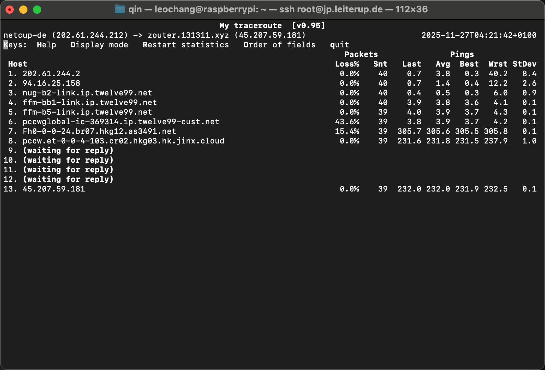Screen dimensions: 545x370
Task: Select Order of fields option
Action: coord(279,45)
